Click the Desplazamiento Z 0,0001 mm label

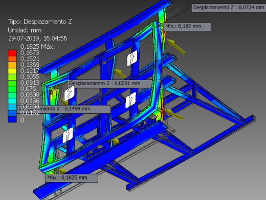click(x=110, y=84)
